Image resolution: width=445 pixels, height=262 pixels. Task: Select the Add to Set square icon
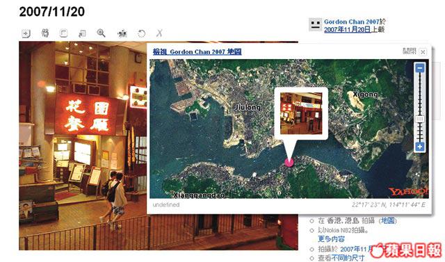63,33
